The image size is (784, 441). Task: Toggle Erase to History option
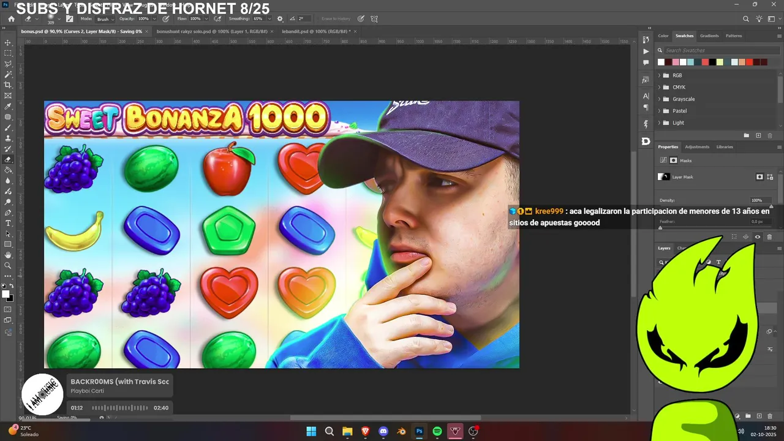(x=336, y=19)
